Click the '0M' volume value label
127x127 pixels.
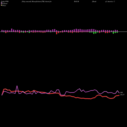(121, 93)
